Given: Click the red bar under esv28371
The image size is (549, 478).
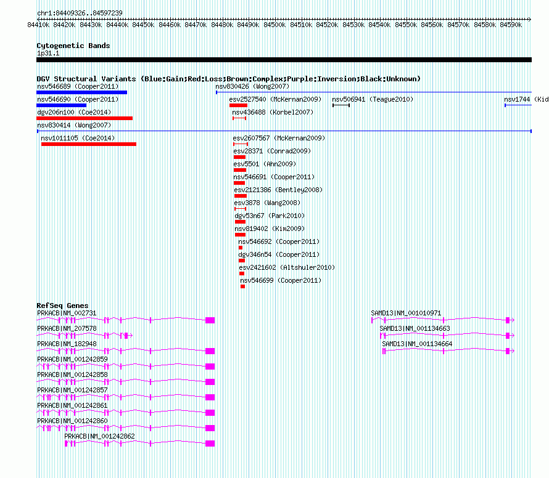Looking at the screenshot, I should pyautogui.click(x=239, y=157).
